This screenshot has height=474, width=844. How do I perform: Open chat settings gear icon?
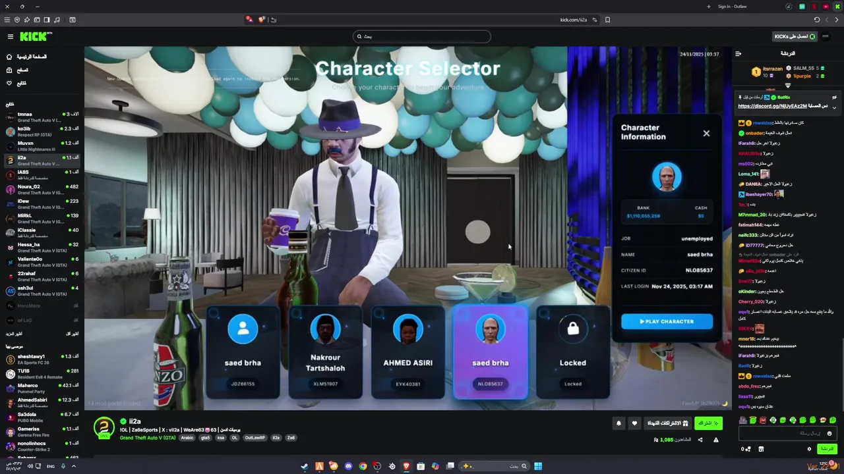click(x=809, y=449)
